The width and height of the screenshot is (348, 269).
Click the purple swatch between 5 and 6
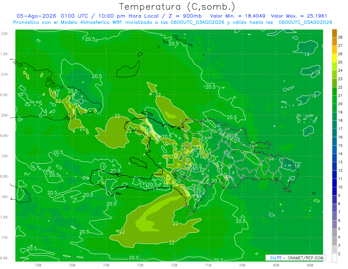[x=334, y=225]
